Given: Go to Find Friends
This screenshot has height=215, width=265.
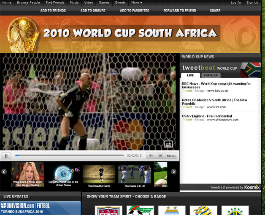Looking at the screenshot, I should click(55, 3).
